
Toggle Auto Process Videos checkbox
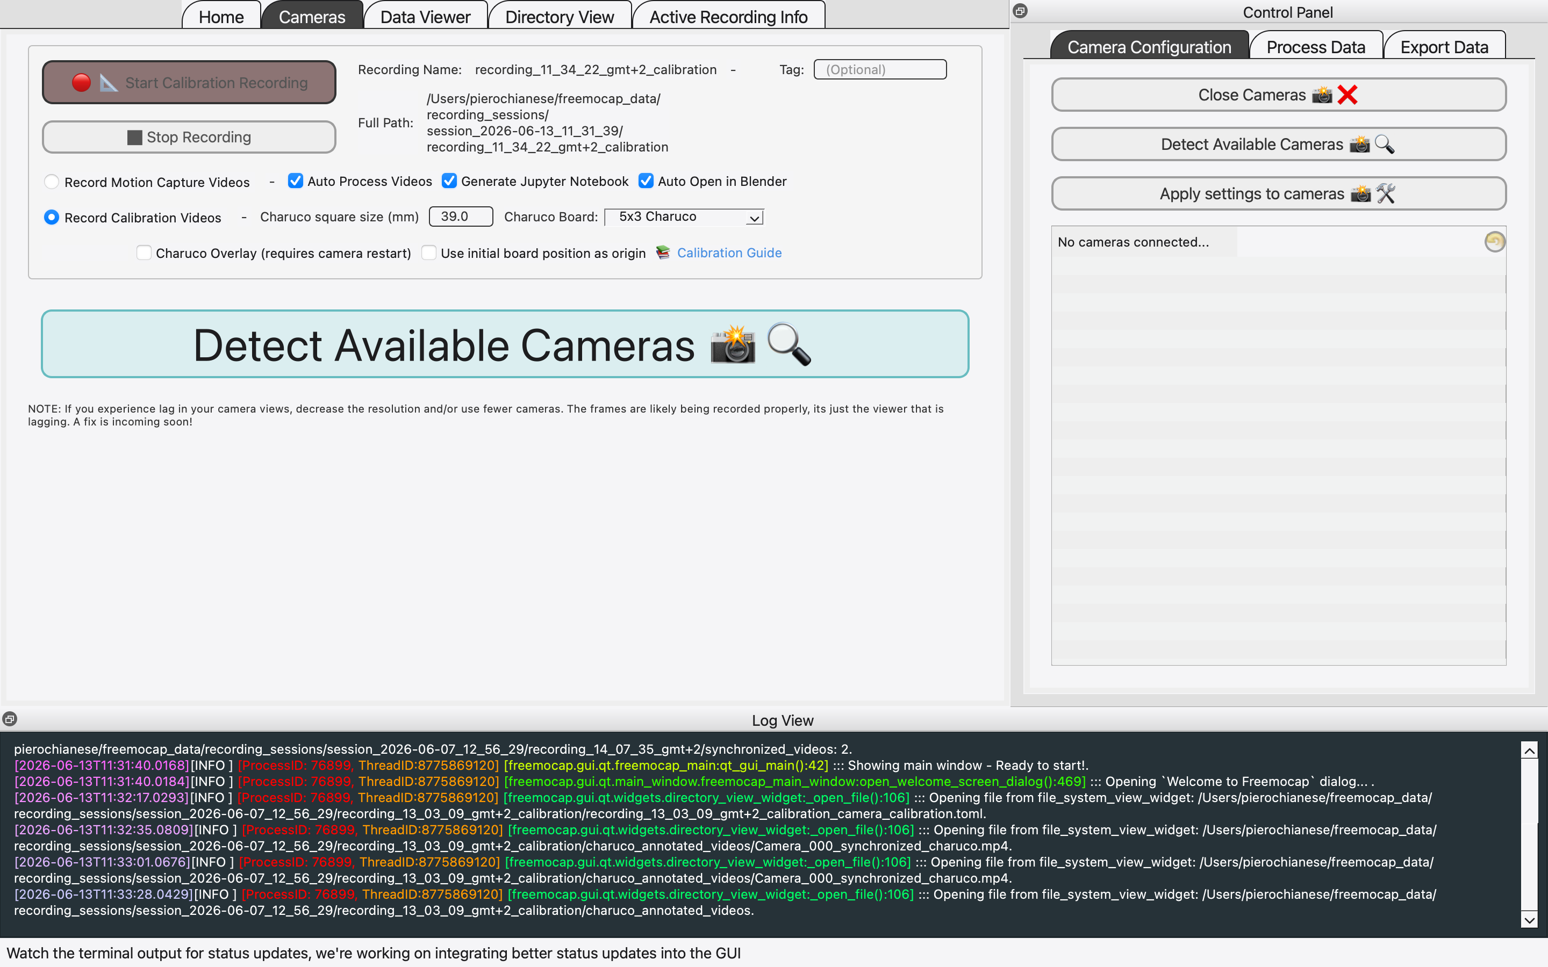[x=296, y=181]
